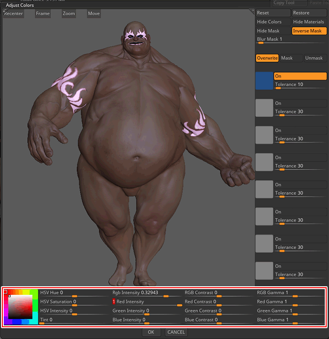Toggle Hide Materials
The image size is (329, 339).
click(x=309, y=22)
